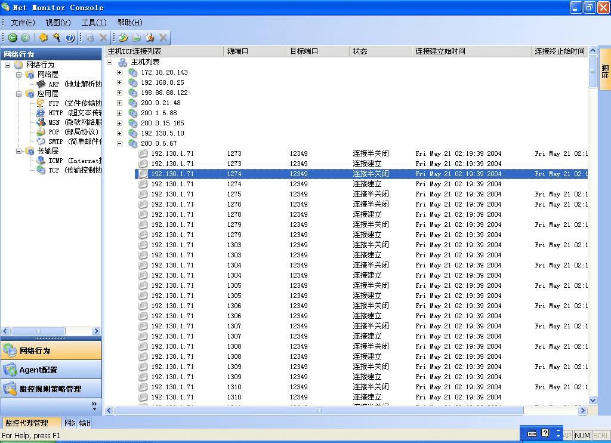
Task: Collapse the 200.0.6.67 host node
Action: coord(119,143)
